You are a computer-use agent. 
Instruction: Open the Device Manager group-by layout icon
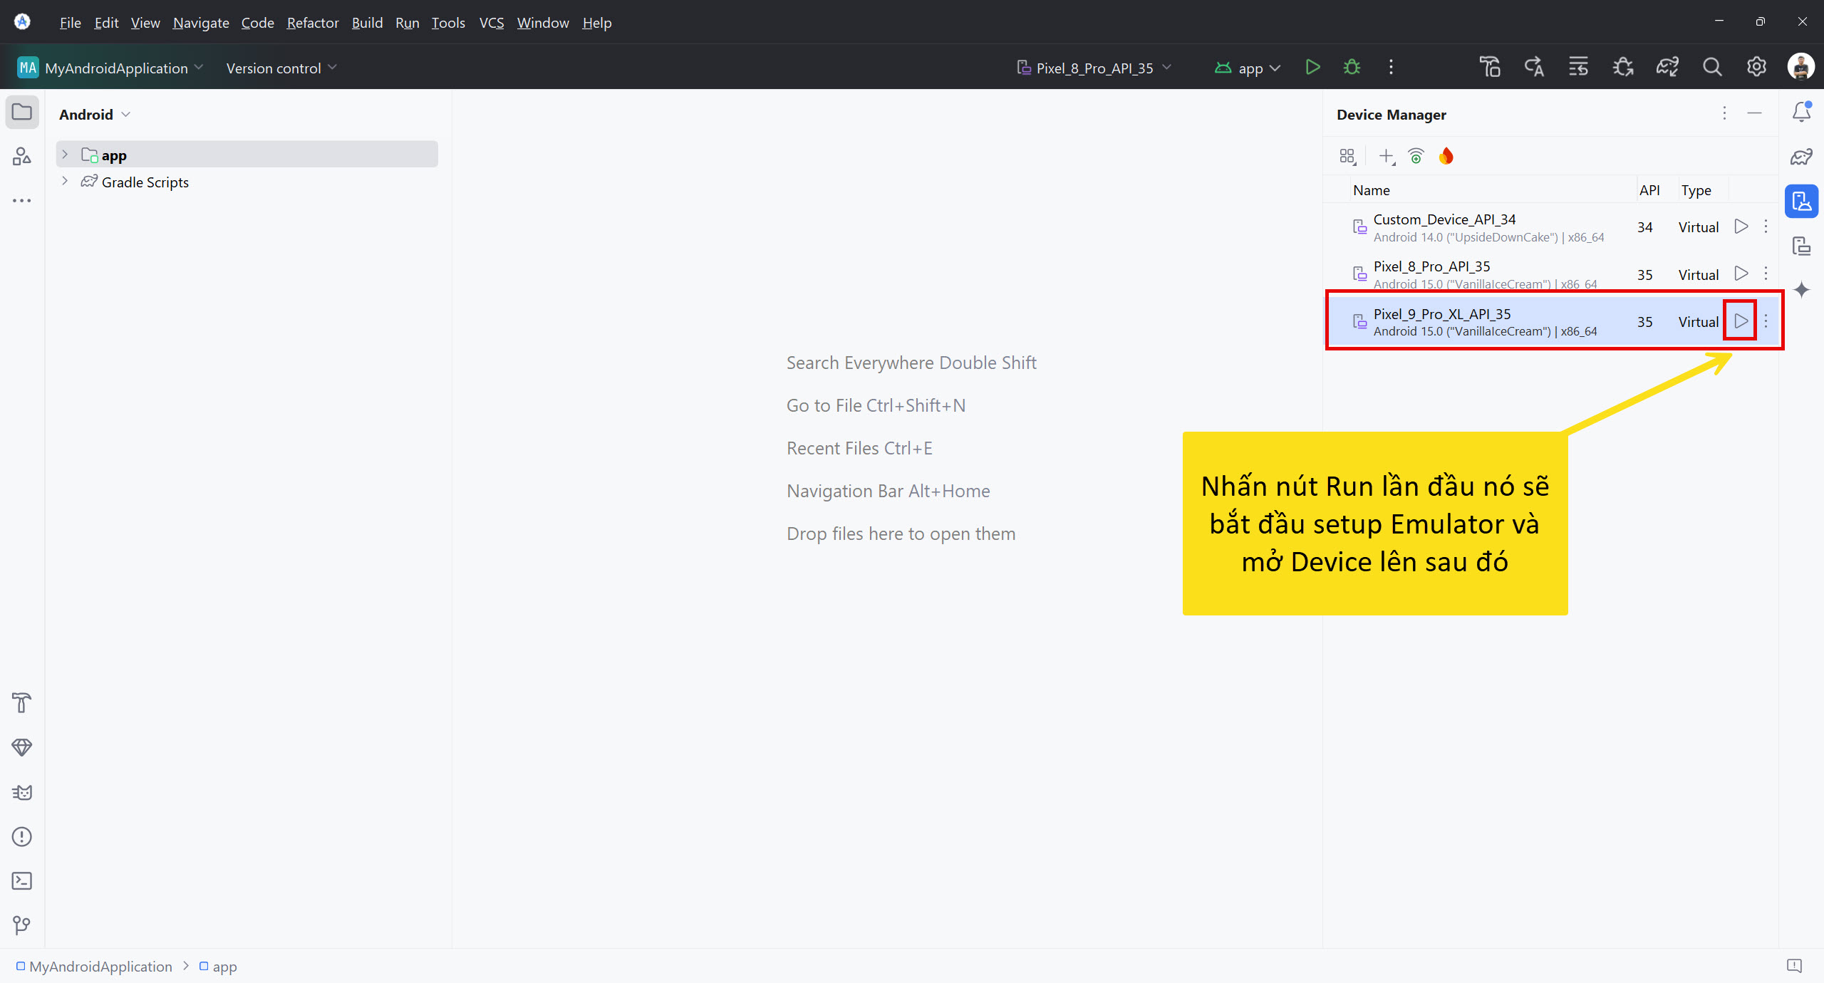1347,157
